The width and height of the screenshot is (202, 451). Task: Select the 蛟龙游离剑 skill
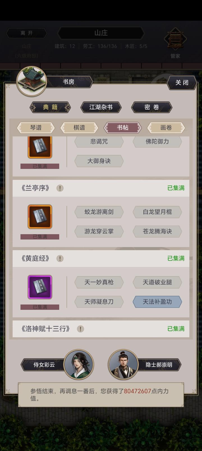point(99,212)
